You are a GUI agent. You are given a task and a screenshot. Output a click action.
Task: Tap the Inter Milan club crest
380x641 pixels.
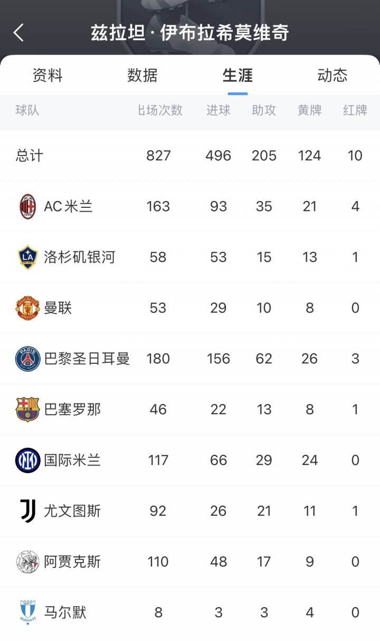click(27, 460)
